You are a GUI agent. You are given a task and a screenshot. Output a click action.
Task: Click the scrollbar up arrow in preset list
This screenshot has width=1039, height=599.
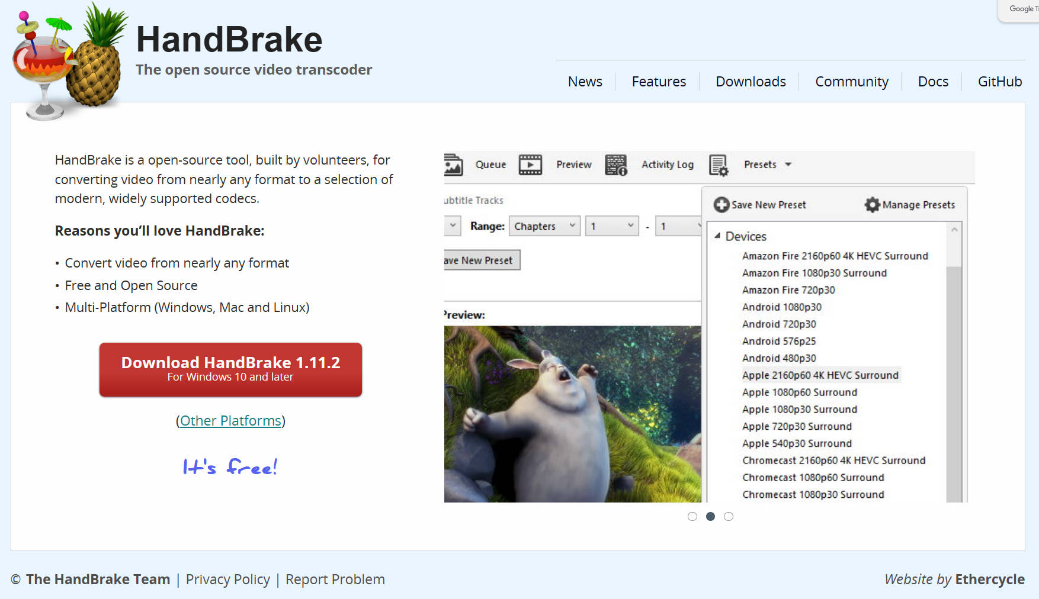coord(954,230)
